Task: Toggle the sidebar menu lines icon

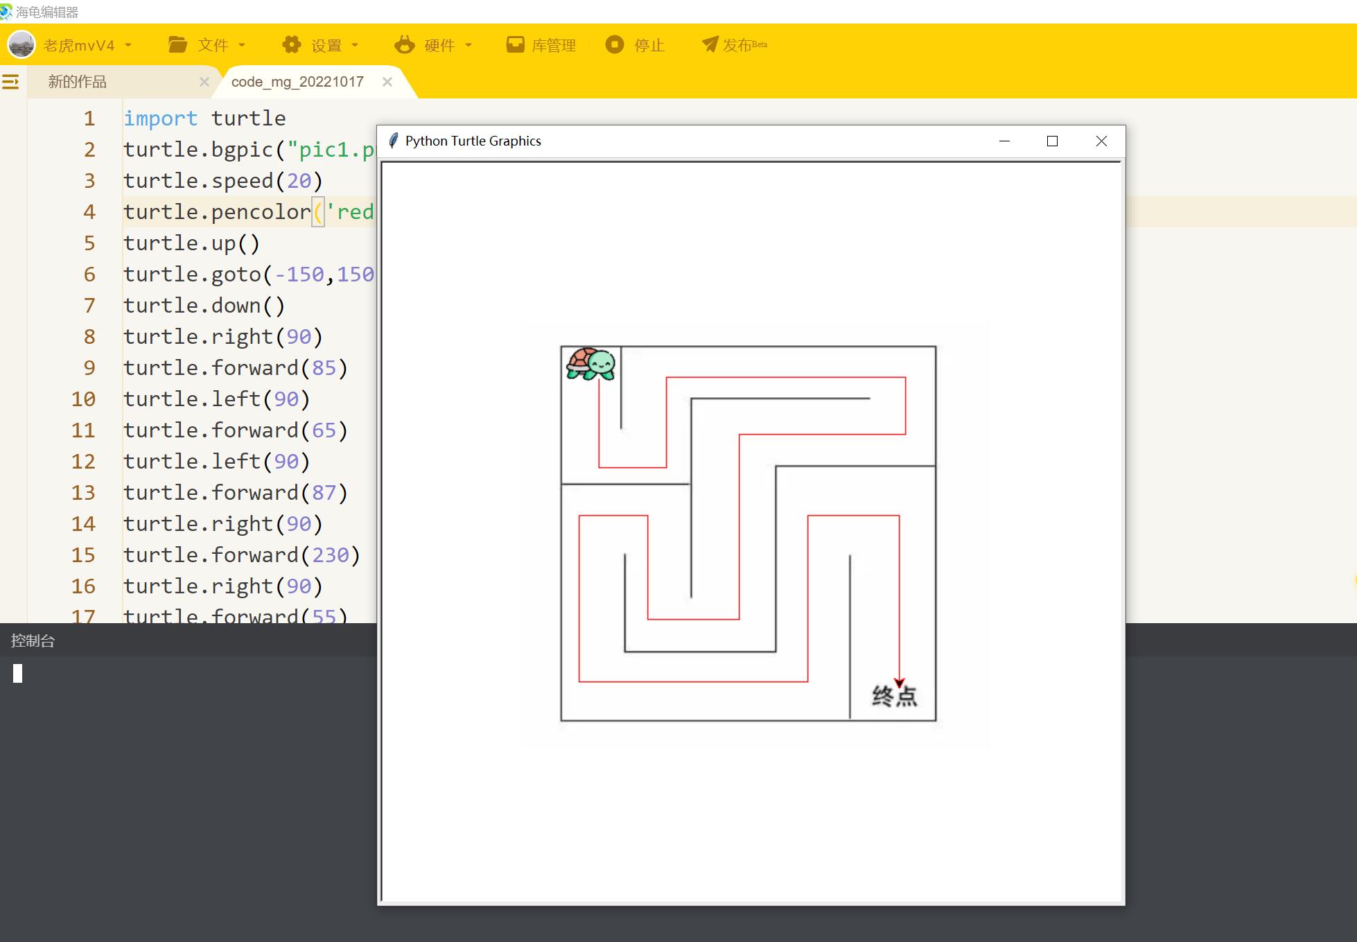Action: [10, 82]
